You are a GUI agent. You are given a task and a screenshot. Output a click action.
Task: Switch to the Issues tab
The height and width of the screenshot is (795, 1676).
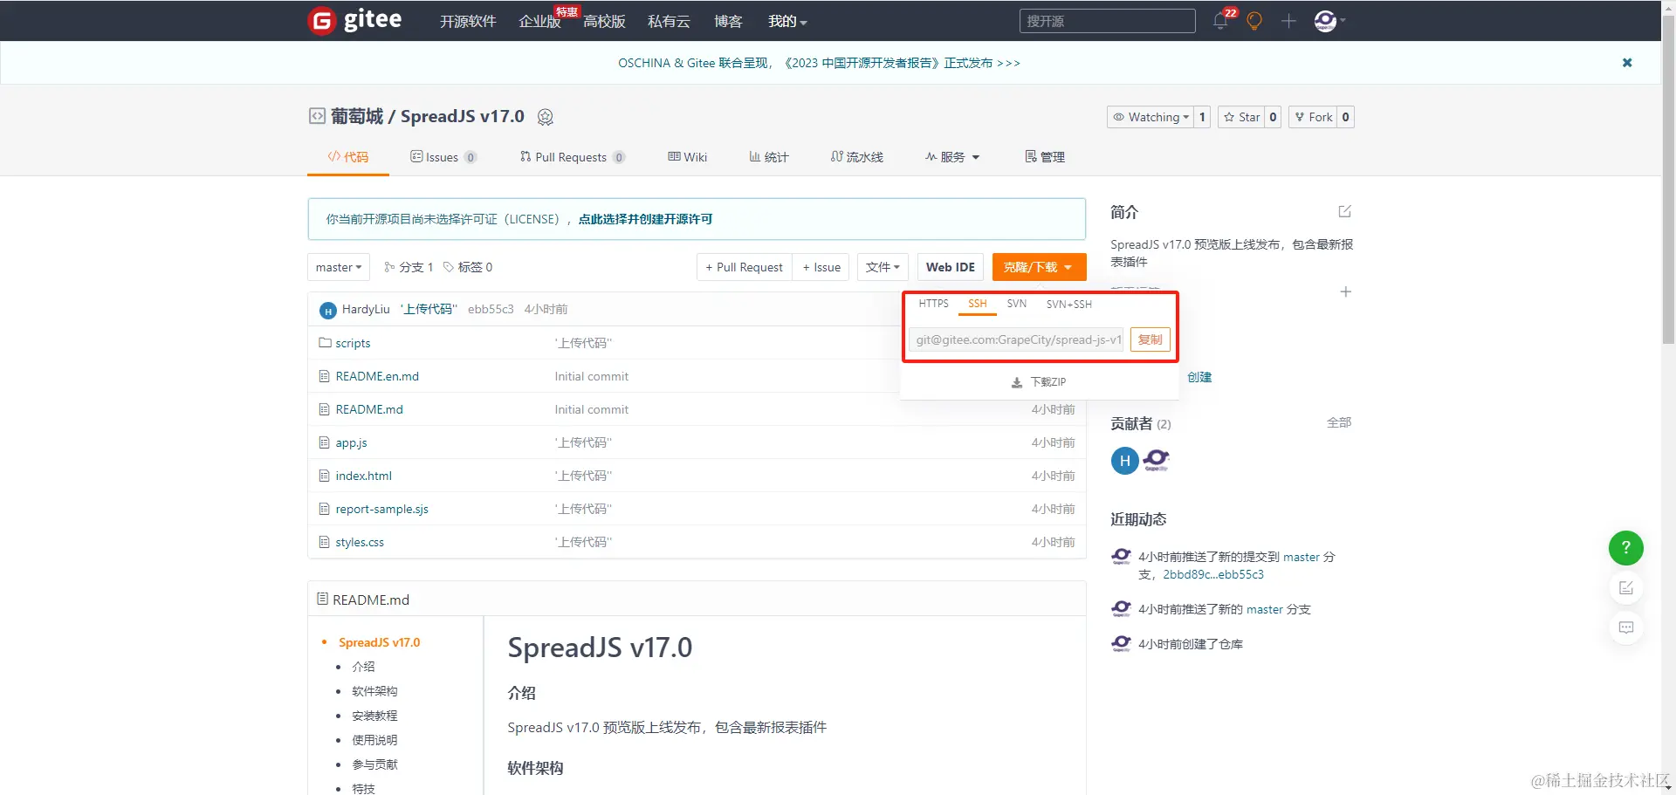(x=443, y=157)
